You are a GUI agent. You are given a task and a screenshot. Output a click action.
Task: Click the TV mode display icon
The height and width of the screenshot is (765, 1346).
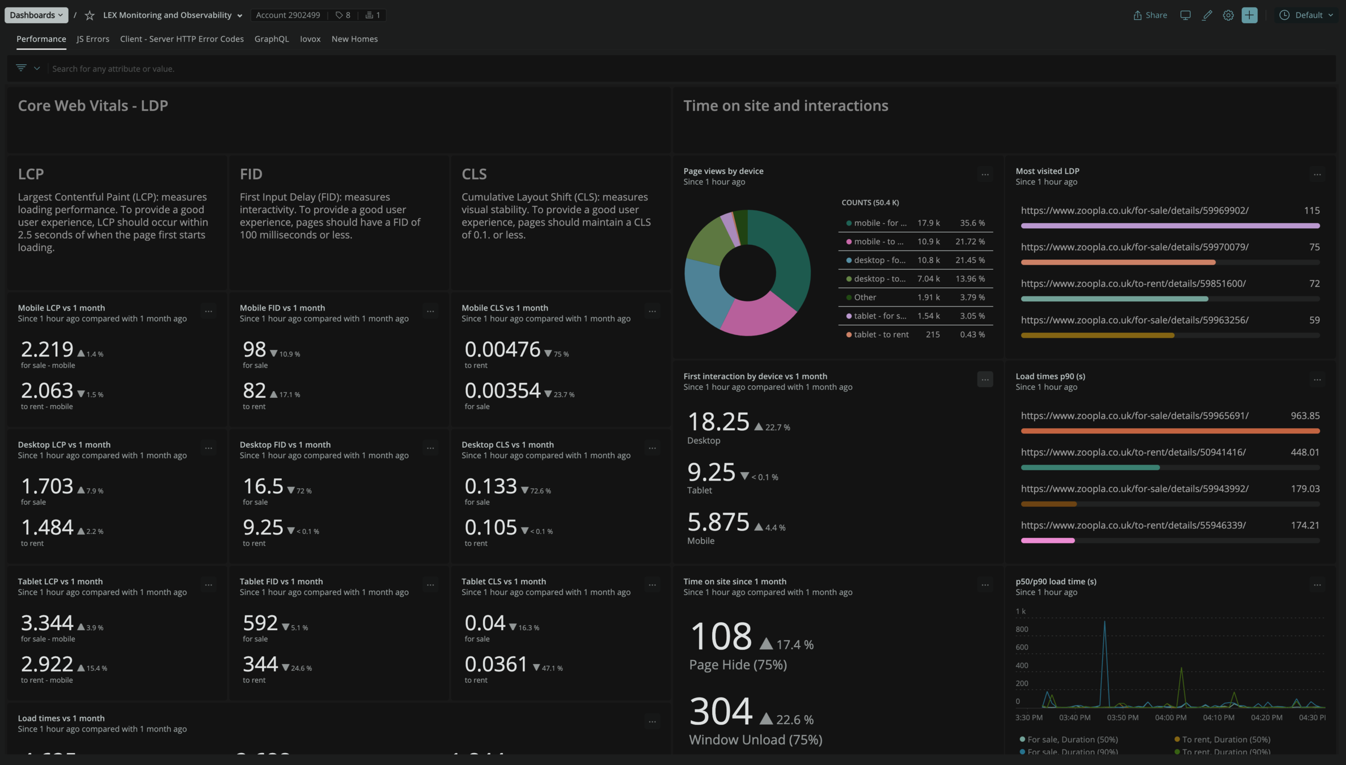coord(1185,15)
